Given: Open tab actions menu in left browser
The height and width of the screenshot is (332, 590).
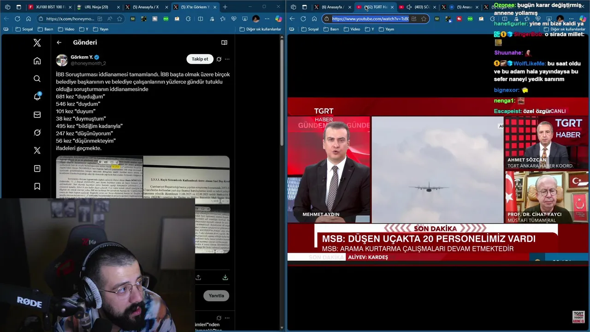Looking at the screenshot, I should (19, 7).
